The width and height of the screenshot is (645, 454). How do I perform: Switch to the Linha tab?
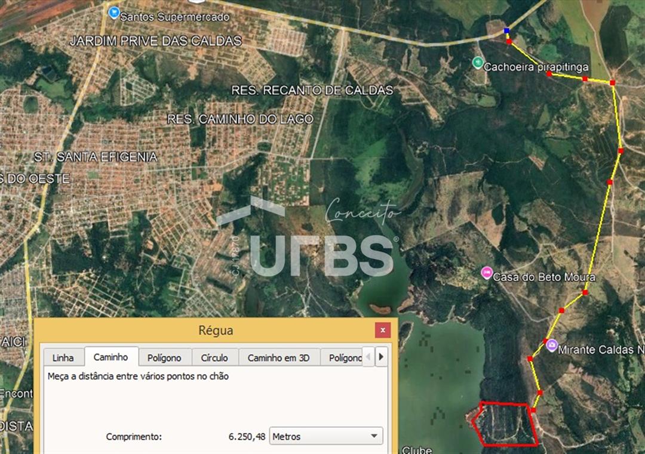click(x=63, y=357)
